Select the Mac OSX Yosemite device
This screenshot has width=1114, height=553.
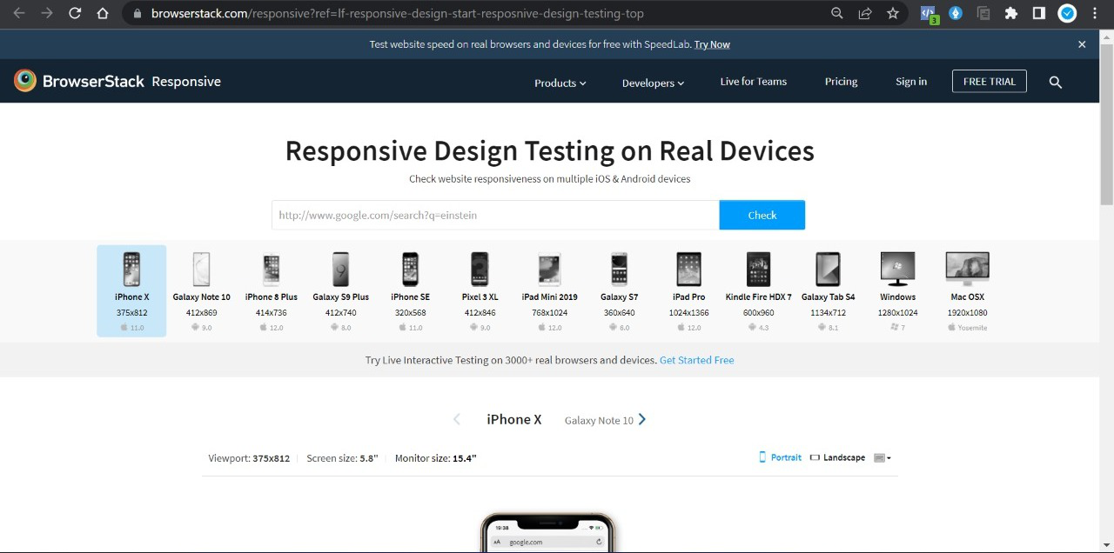pos(967,270)
